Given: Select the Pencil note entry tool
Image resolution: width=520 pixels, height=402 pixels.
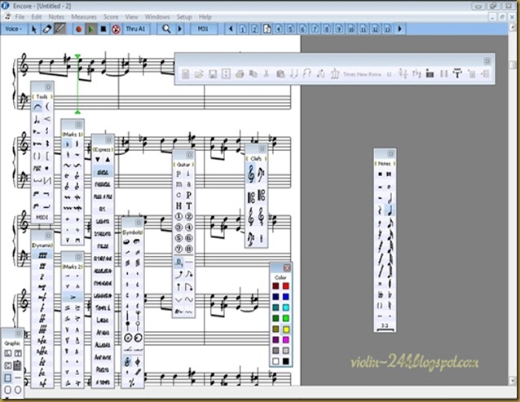Looking at the screenshot, I should click(x=59, y=29).
